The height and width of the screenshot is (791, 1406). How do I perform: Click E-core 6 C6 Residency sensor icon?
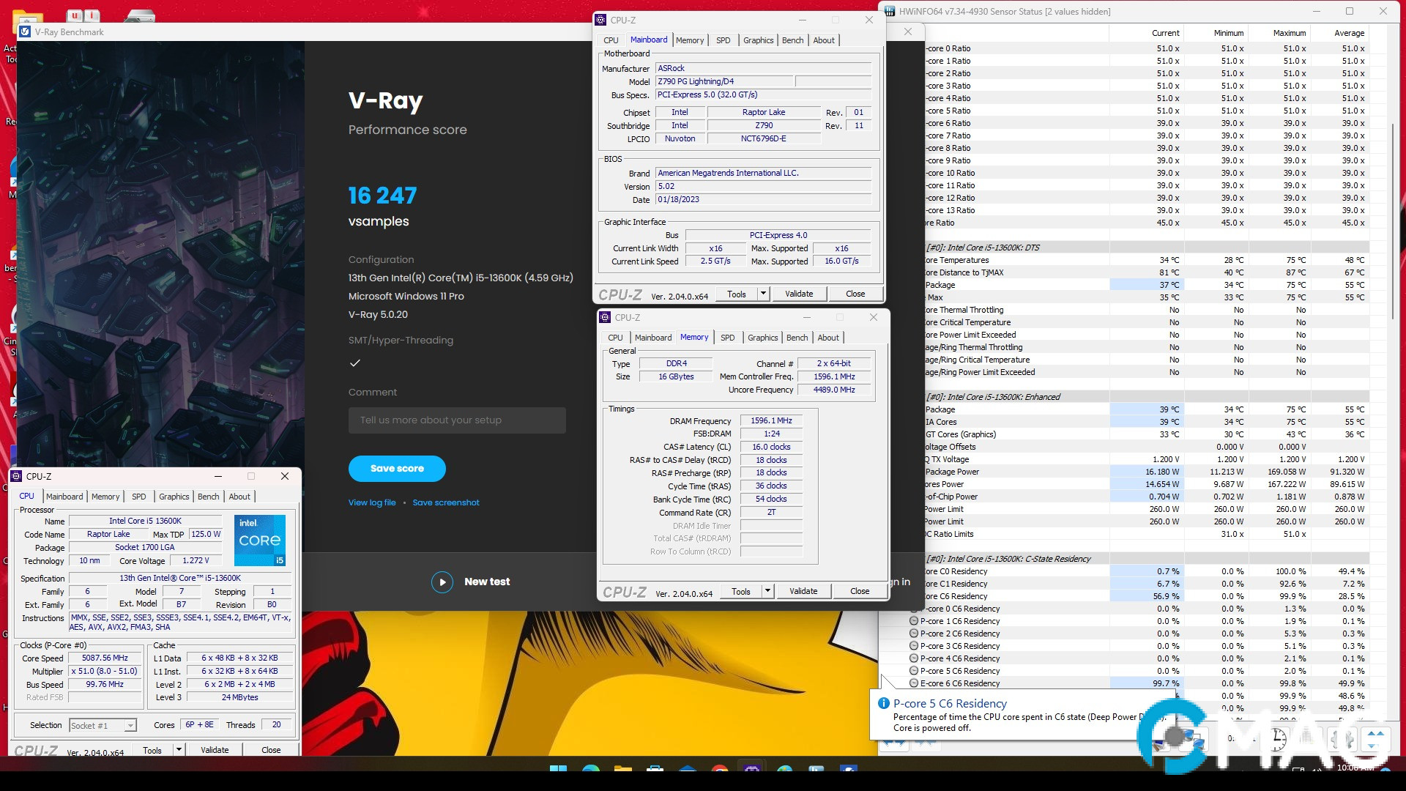(x=914, y=683)
